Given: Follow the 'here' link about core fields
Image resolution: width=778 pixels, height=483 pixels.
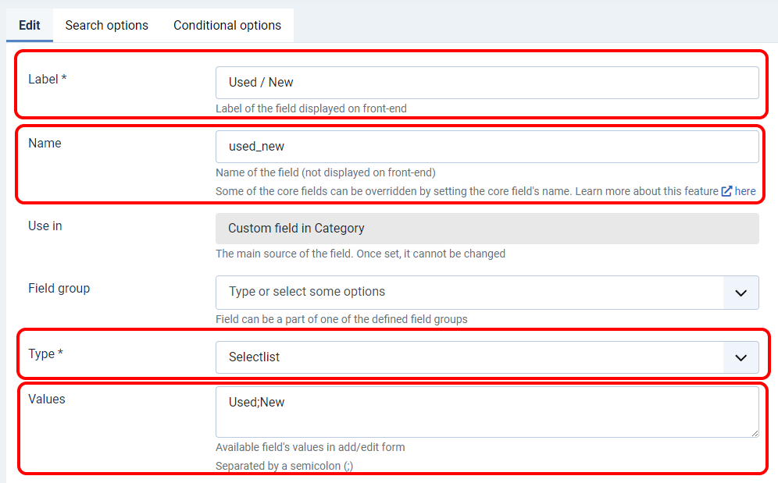Looking at the screenshot, I should (x=745, y=191).
